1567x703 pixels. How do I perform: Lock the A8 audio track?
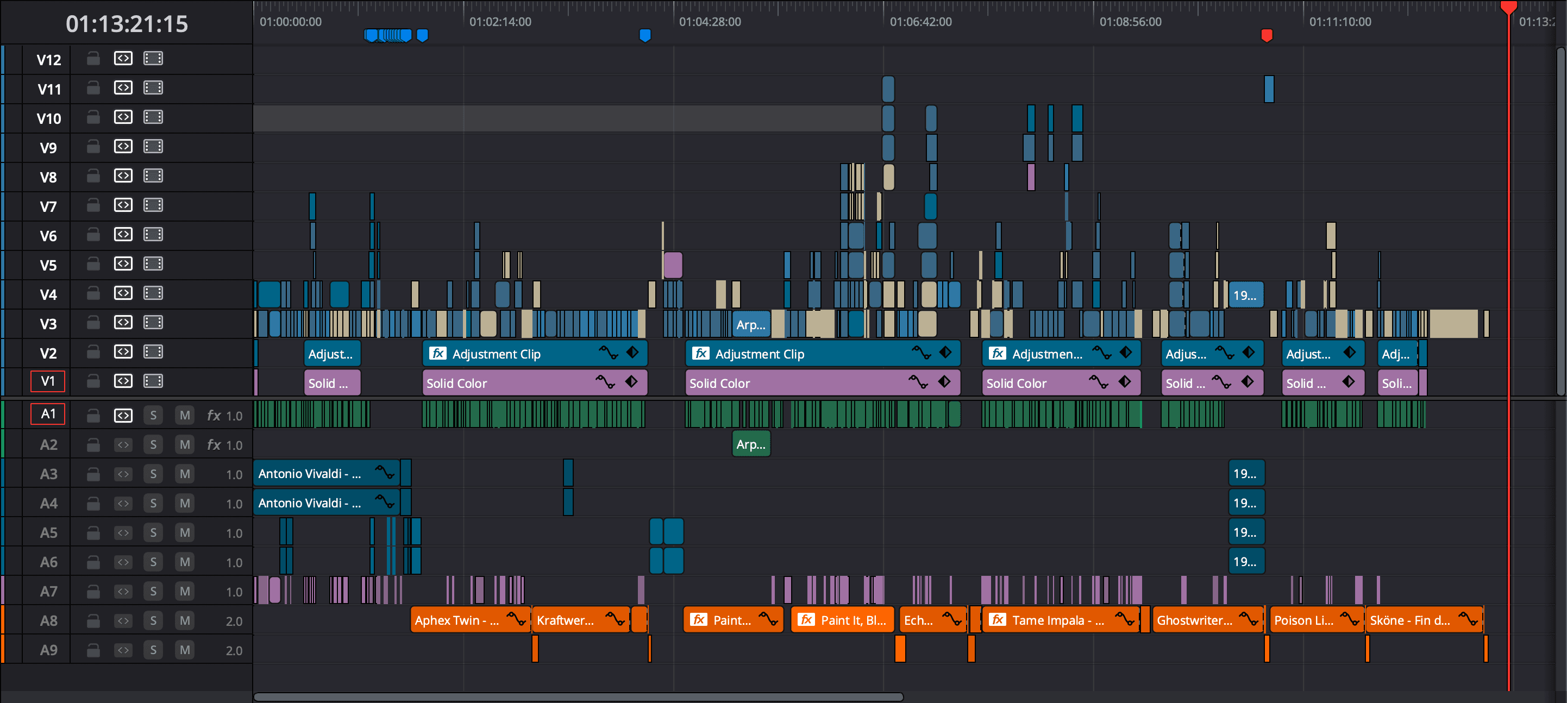coord(93,620)
